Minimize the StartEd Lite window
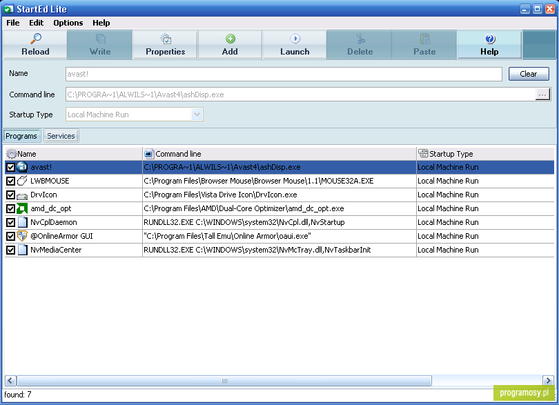The height and width of the screenshot is (405, 559). tap(525, 9)
